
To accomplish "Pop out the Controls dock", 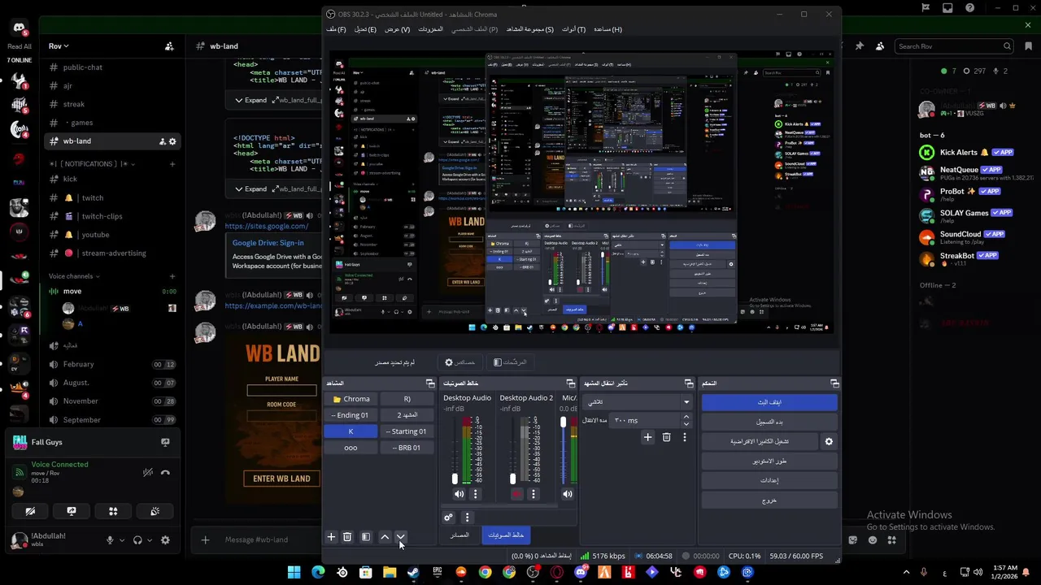I will 834,383.
